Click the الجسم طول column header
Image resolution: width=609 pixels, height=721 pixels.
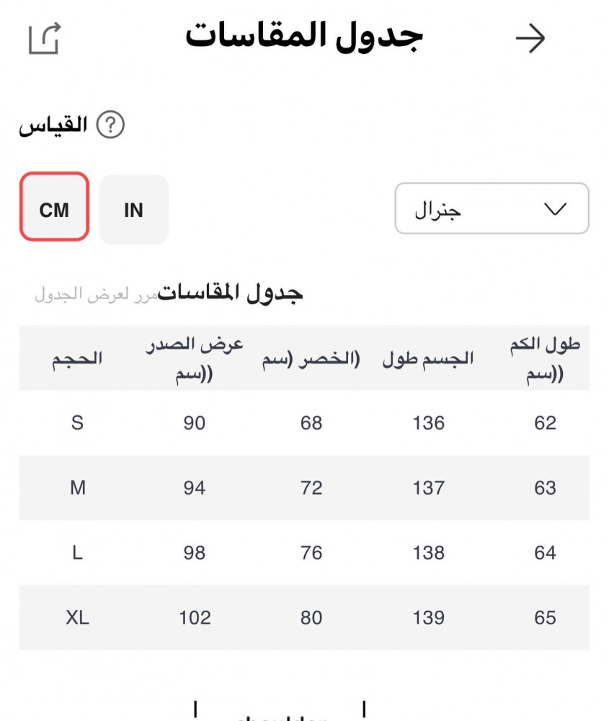(x=428, y=358)
